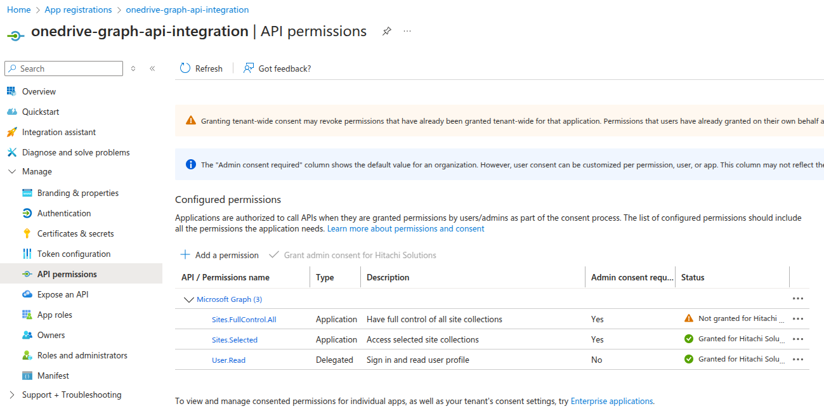This screenshot has width=824, height=418.
Task: Open the more options menu for Microsoft Graph row
Action: pyautogui.click(x=798, y=298)
